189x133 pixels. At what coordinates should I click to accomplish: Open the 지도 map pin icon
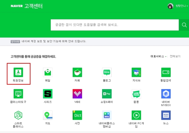pyautogui.click(x=48, y=115)
